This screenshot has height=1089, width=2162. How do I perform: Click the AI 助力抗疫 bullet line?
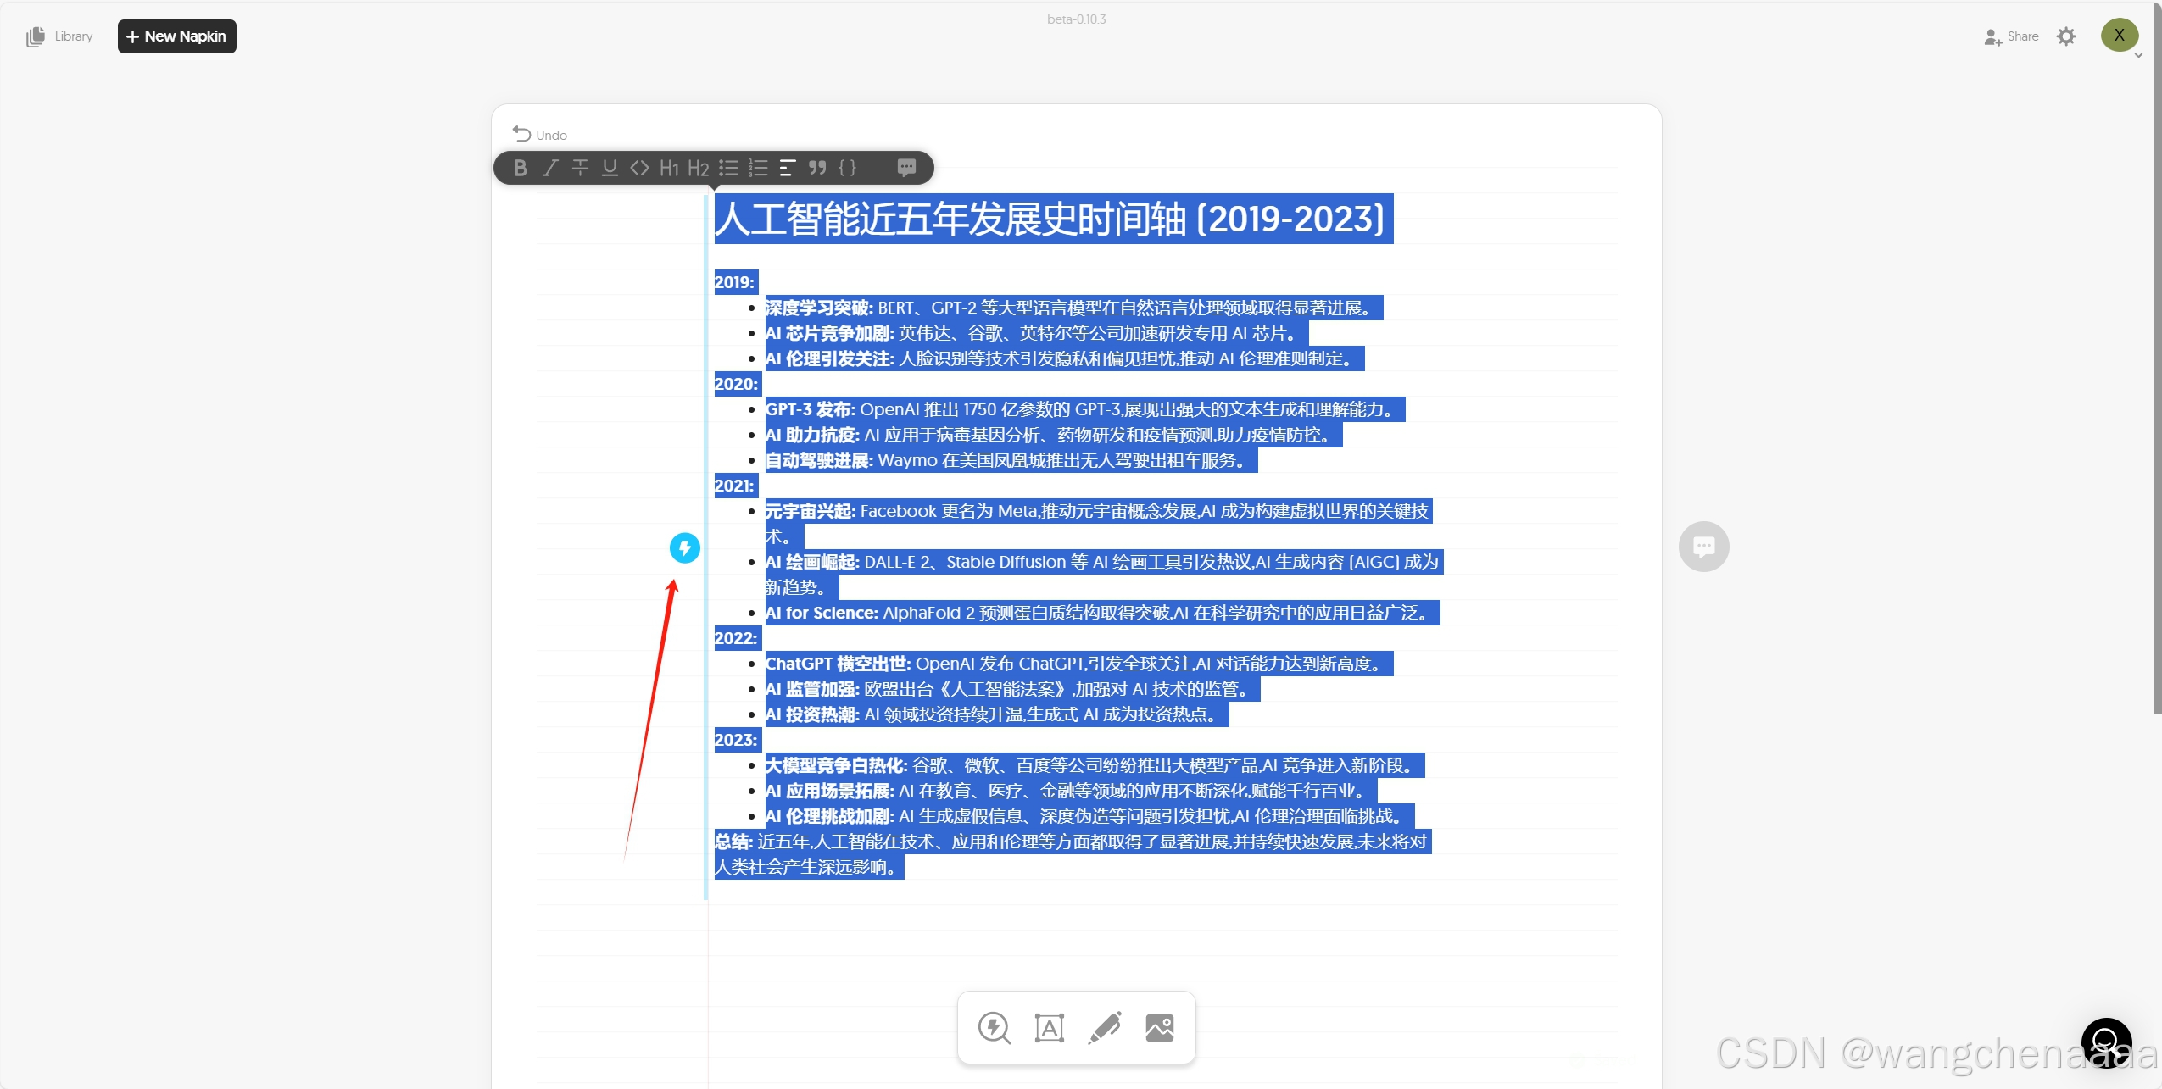point(1053,435)
